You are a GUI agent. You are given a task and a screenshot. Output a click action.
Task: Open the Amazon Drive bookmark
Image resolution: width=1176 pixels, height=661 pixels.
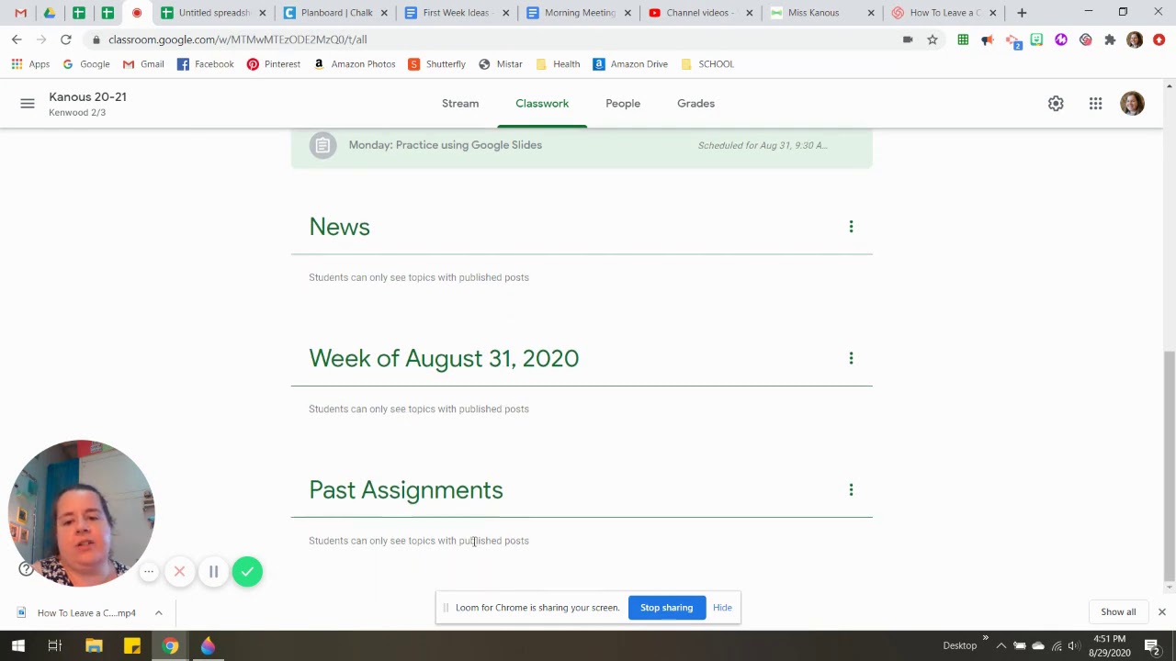(630, 64)
